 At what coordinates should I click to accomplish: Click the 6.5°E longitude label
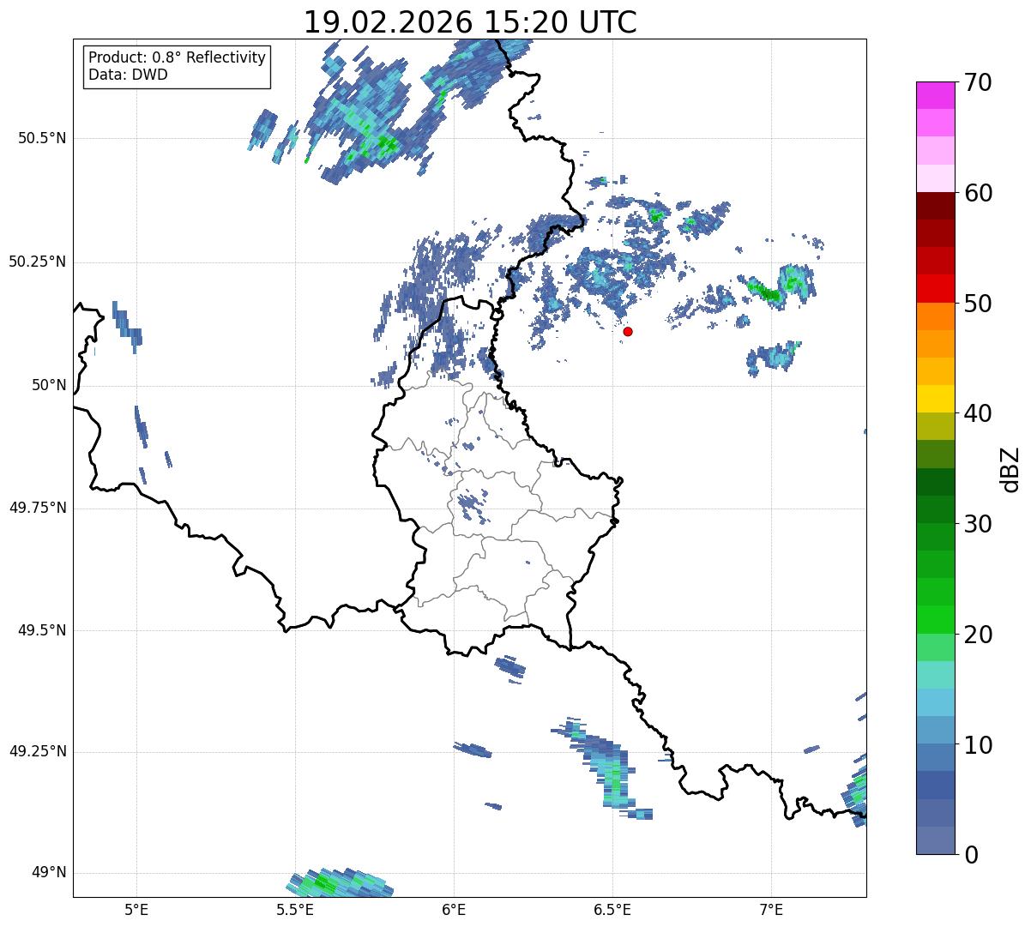(x=612, y=909)
